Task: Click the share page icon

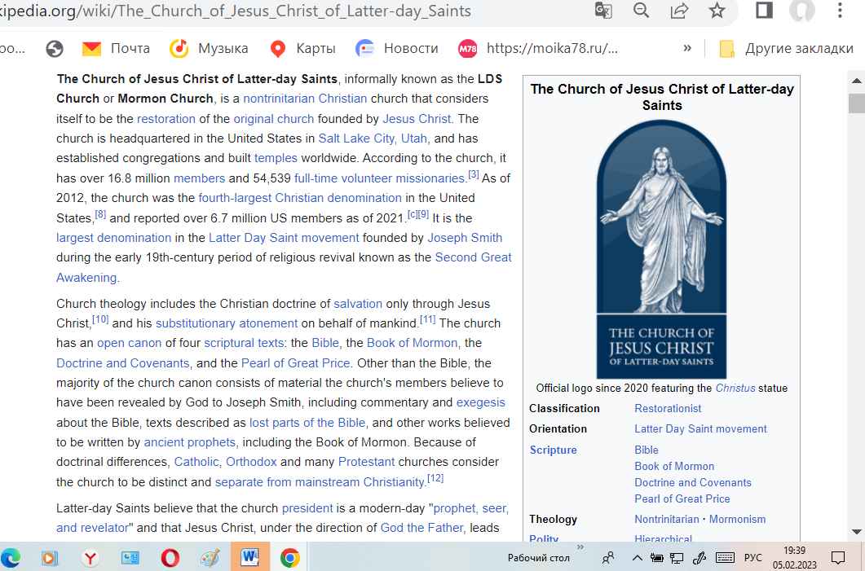Action: [x=679, y=11]
